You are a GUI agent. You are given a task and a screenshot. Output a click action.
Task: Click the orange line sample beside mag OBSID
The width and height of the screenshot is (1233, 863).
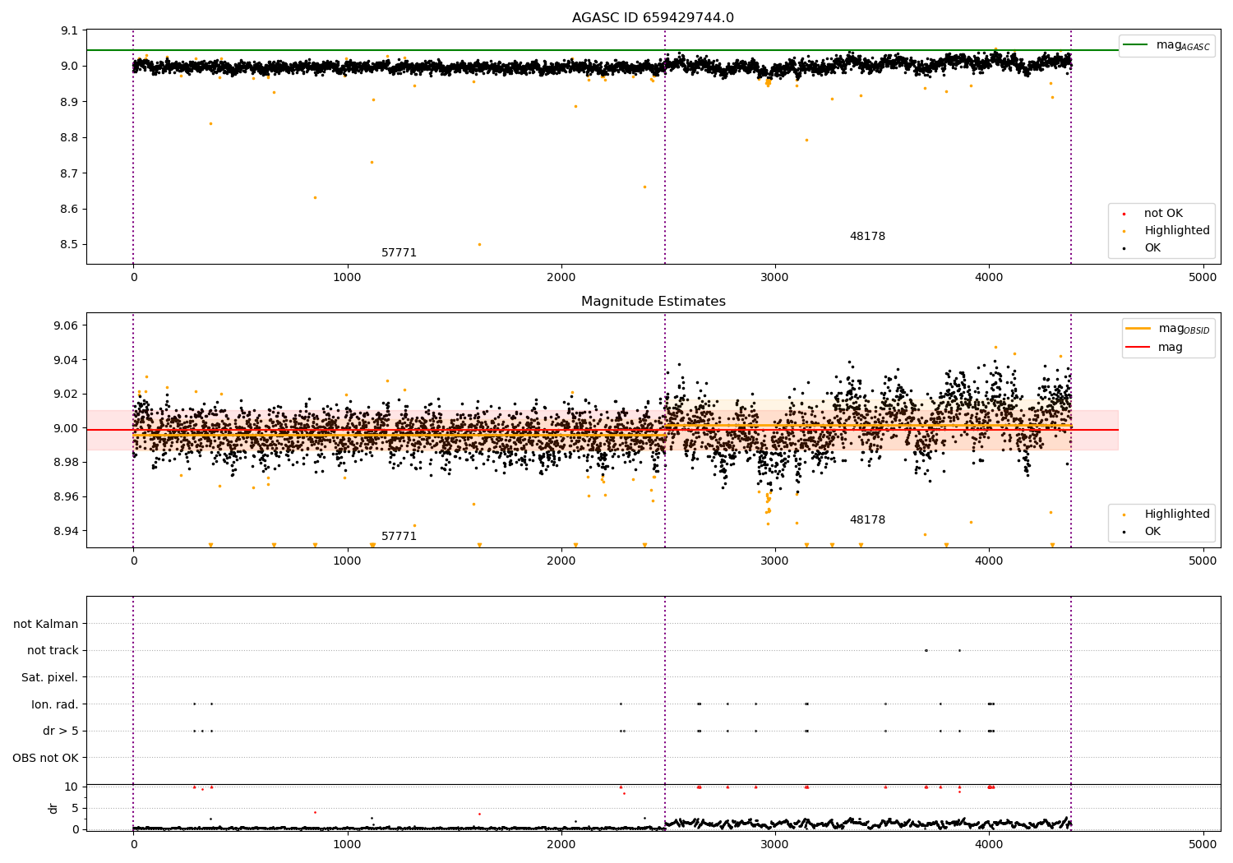click(x=1138, y=328)
